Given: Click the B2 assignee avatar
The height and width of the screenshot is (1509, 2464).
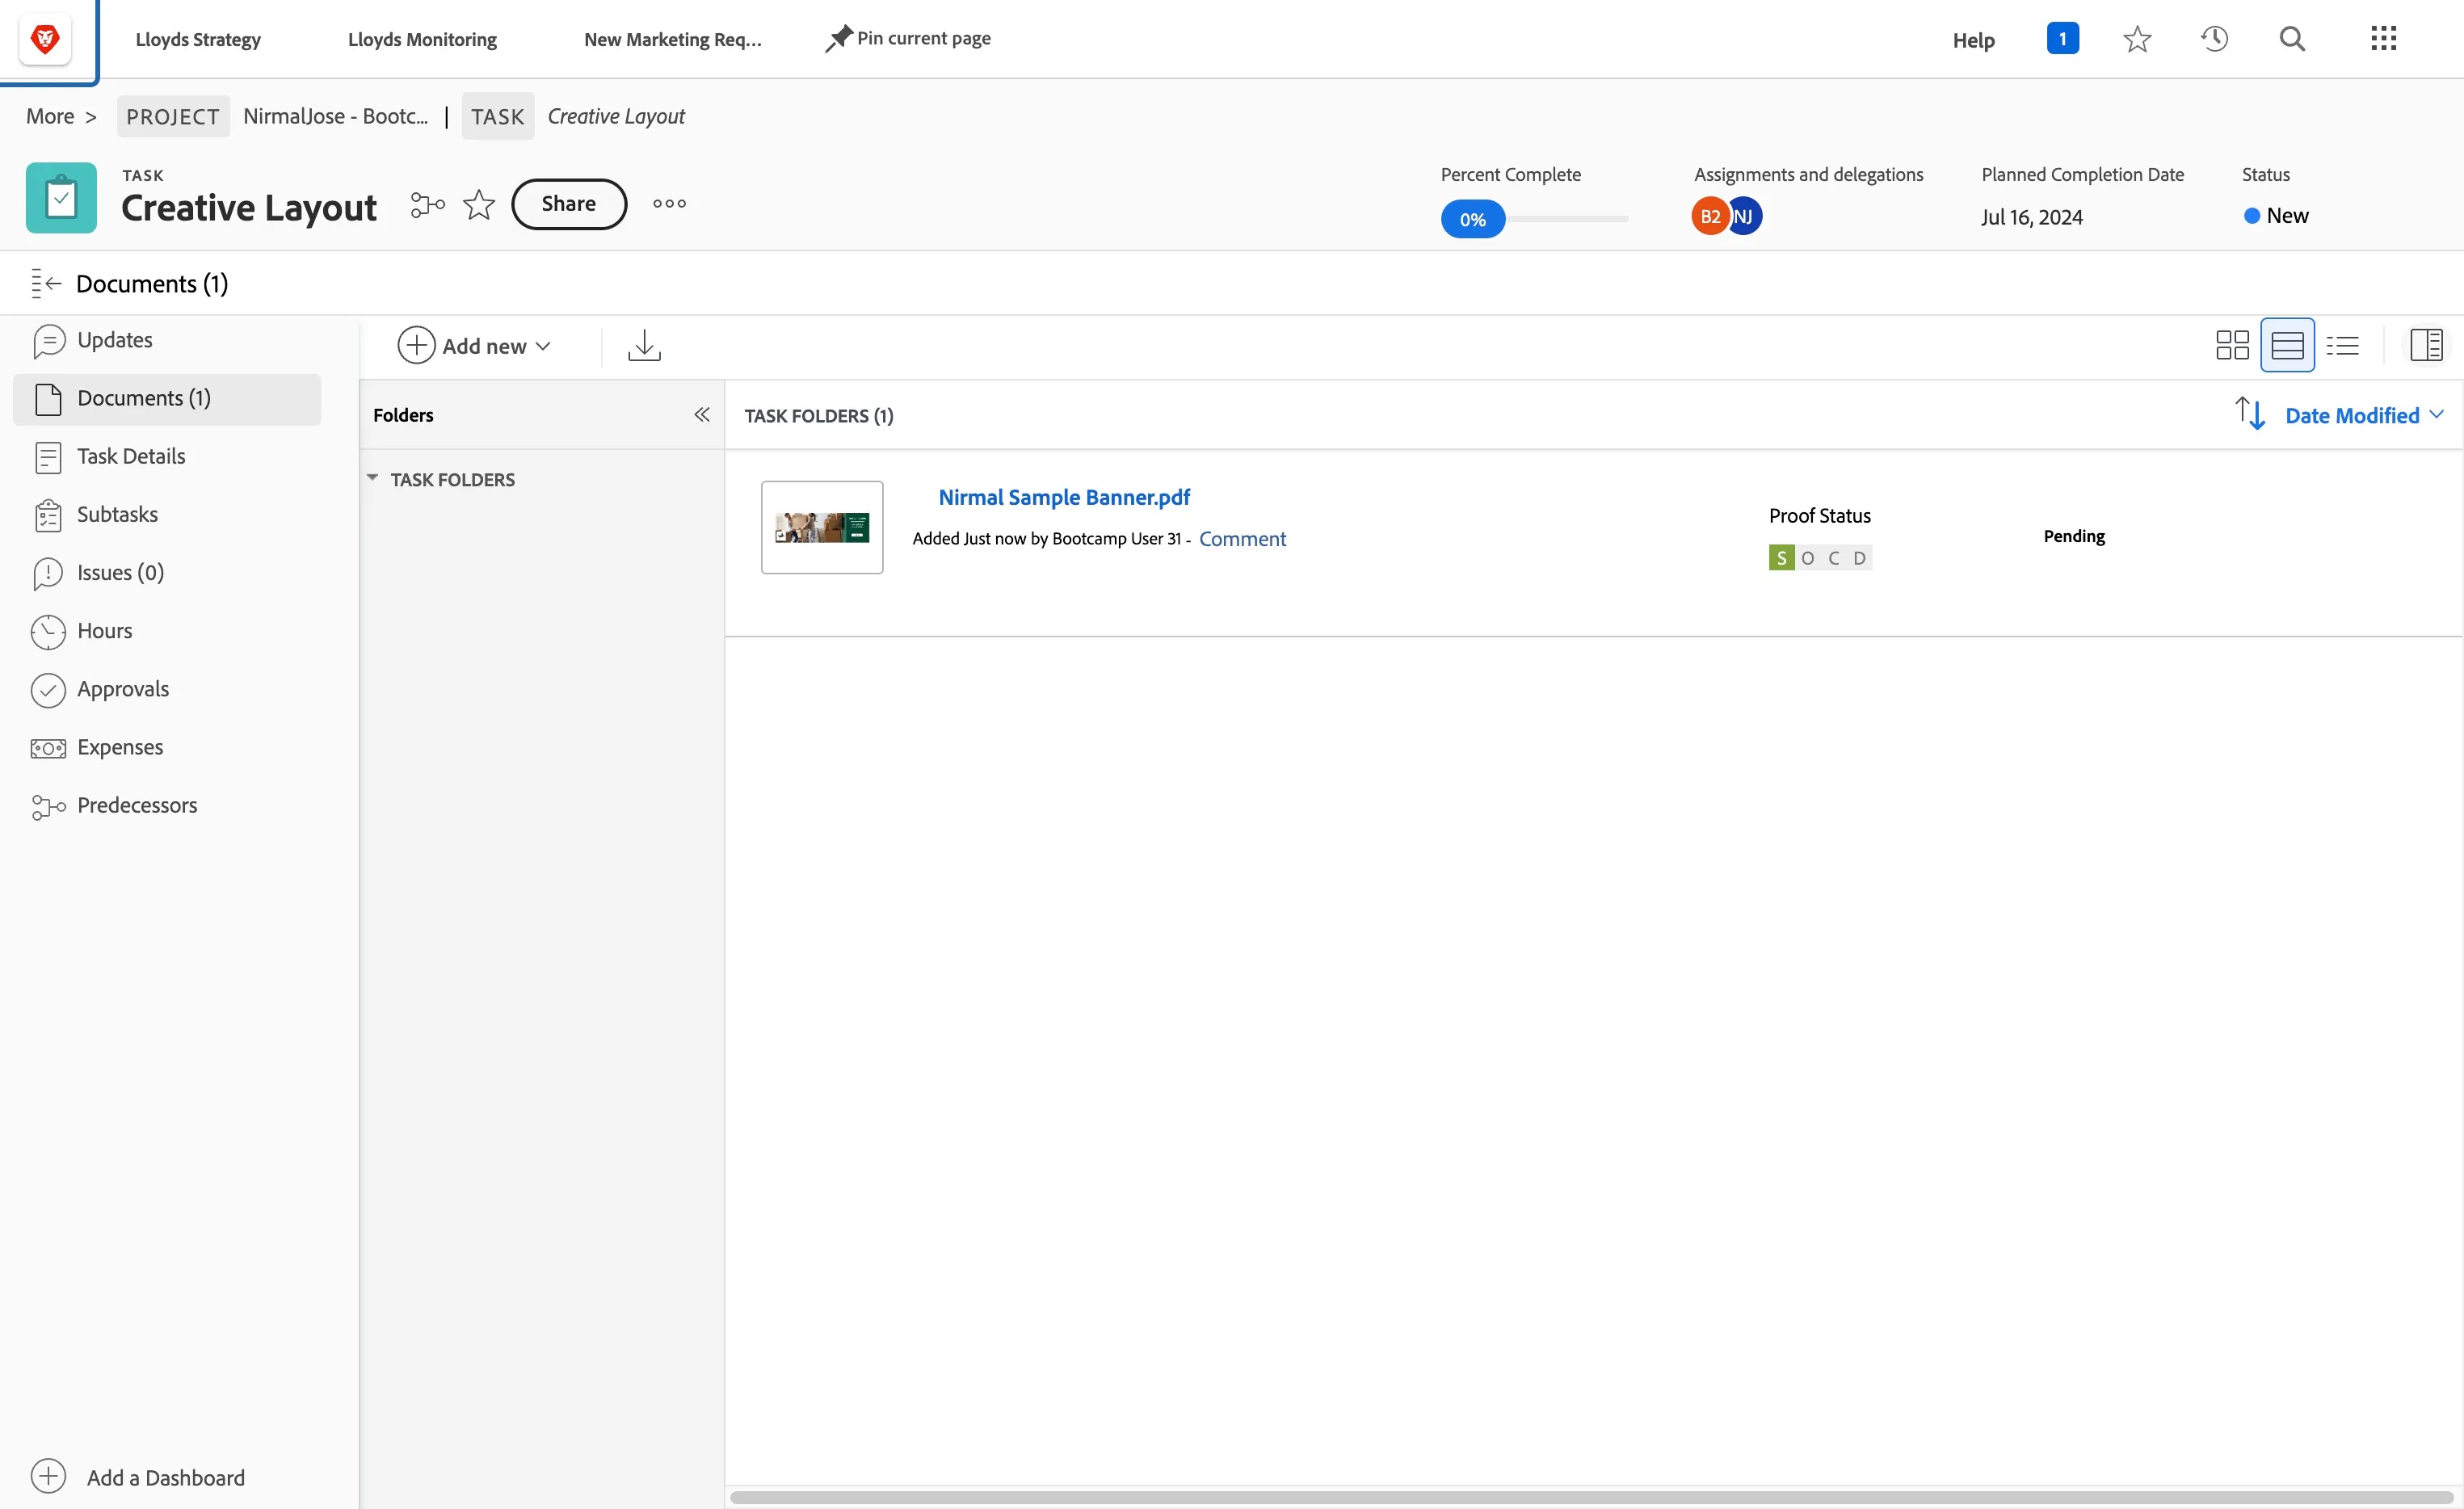Looking at the screenshot, I should point(1709,216).
